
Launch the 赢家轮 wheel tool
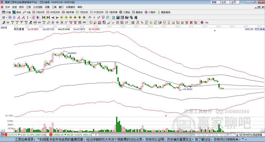pos(137,12)
